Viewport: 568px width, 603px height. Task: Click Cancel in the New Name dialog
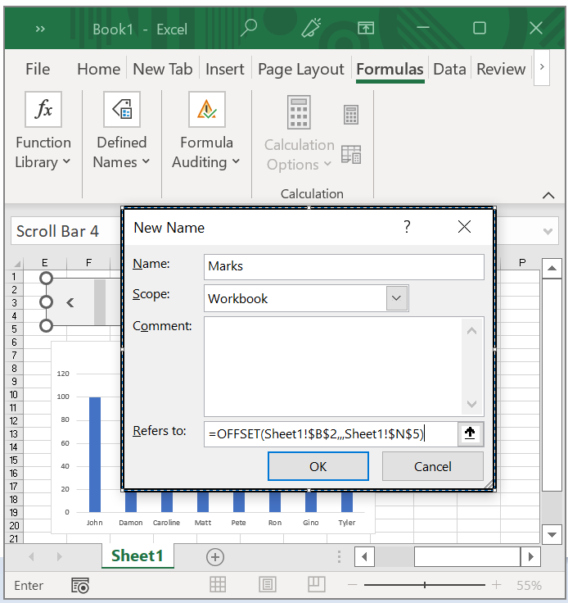432,466
